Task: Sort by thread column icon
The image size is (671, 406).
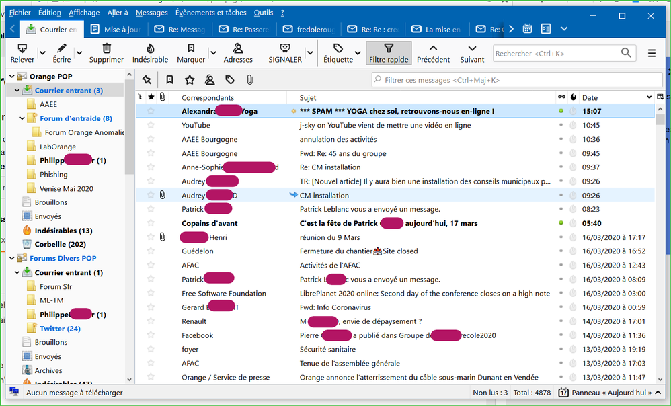Action: (140, 97)
